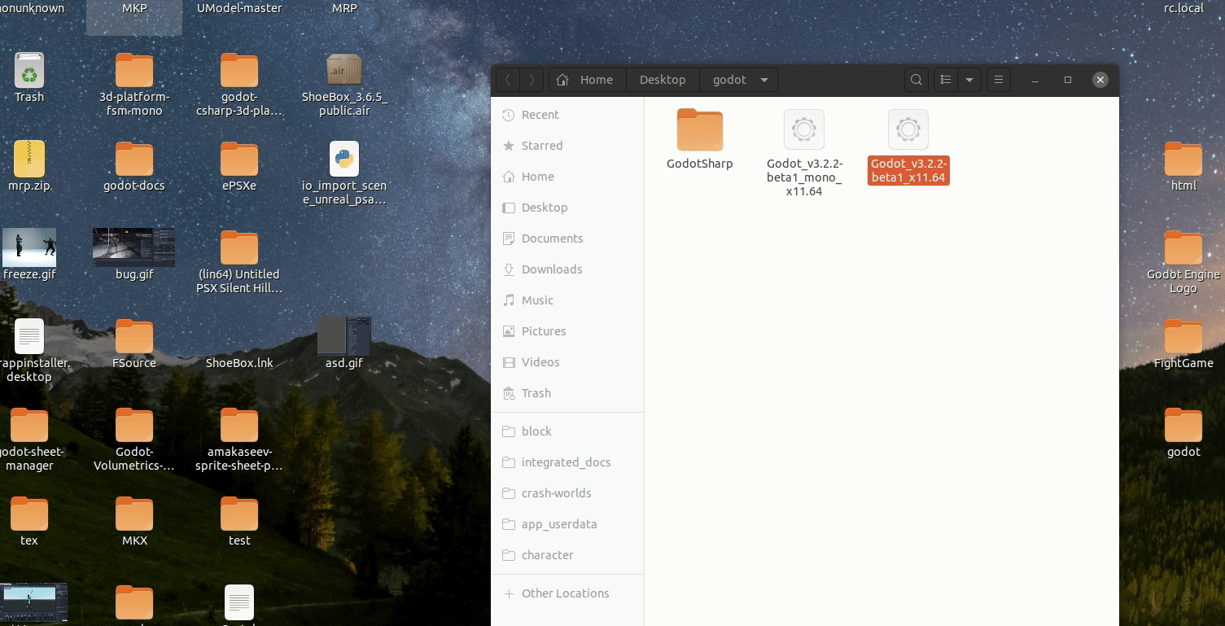The height and width of the screenshot is (626, 1225).
Task: Click the MRP desktop label
Action: 344,8
